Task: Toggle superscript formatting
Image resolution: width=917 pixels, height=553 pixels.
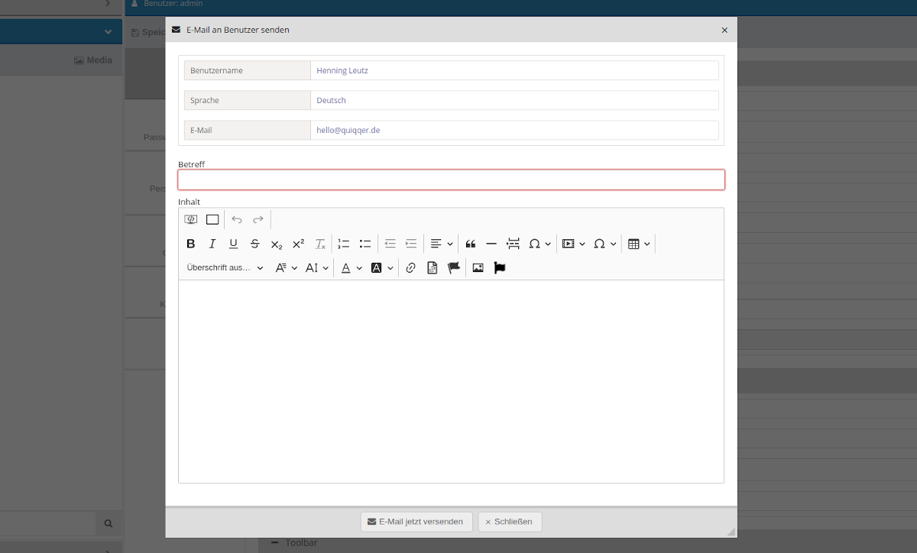Action: tap(298, 244)
